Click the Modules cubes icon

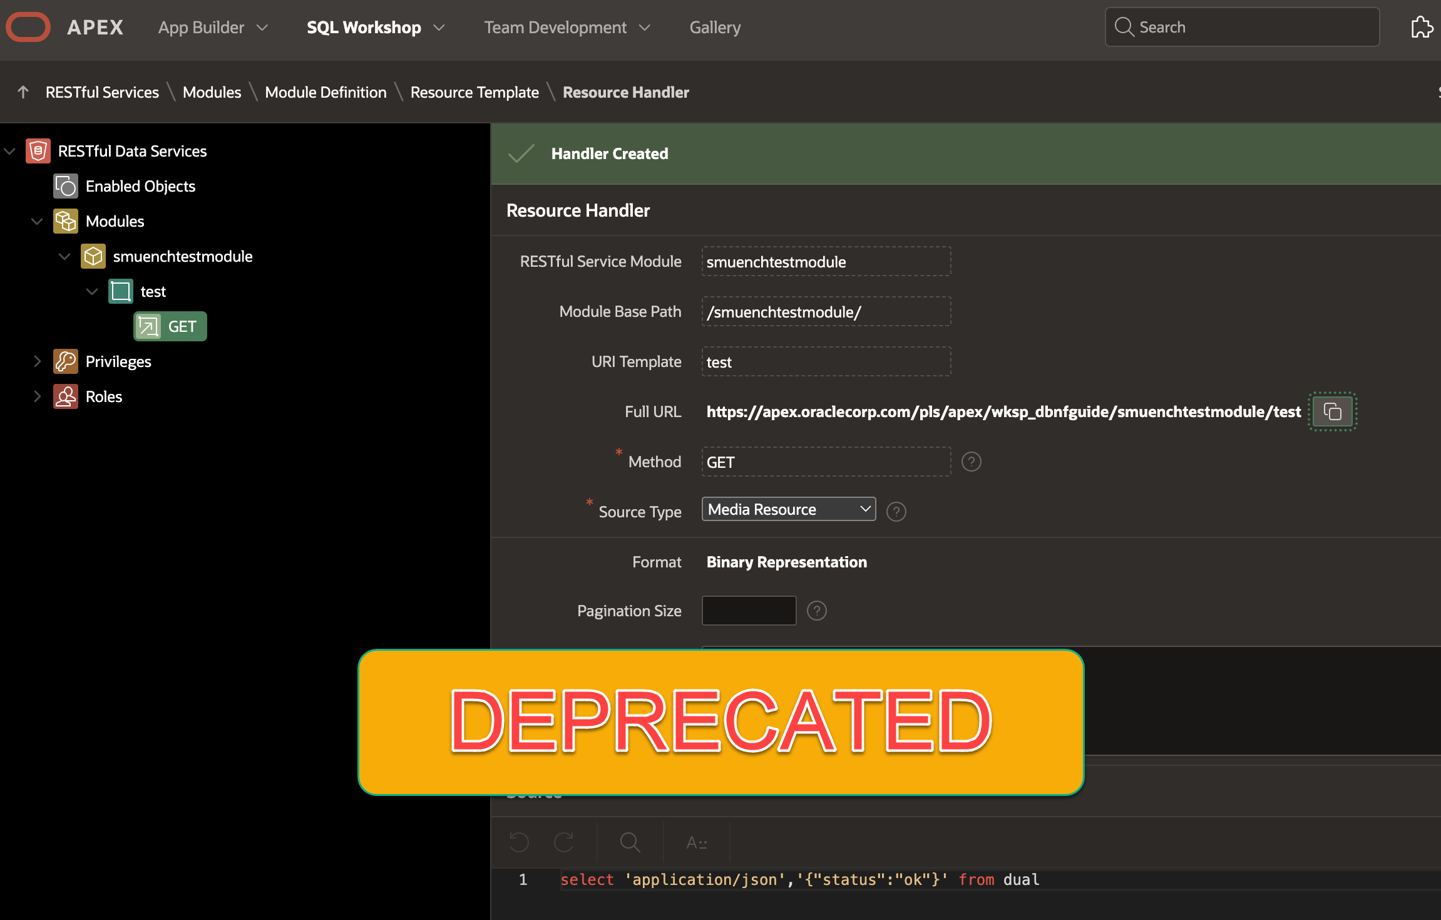coord(65,221)
